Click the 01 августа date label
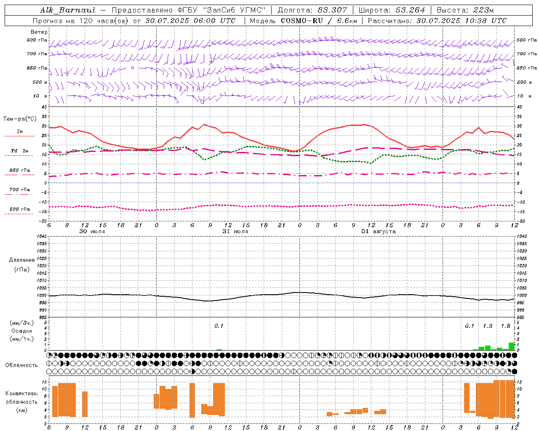The image size is (539, 431). tap(379, 231)
